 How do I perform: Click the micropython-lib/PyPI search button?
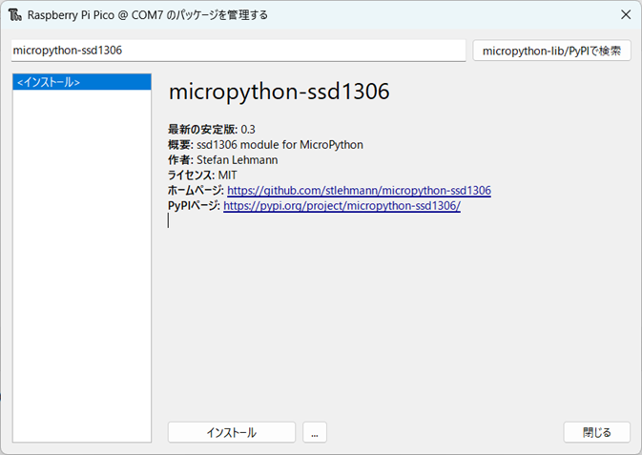click(x=551, y=51)
